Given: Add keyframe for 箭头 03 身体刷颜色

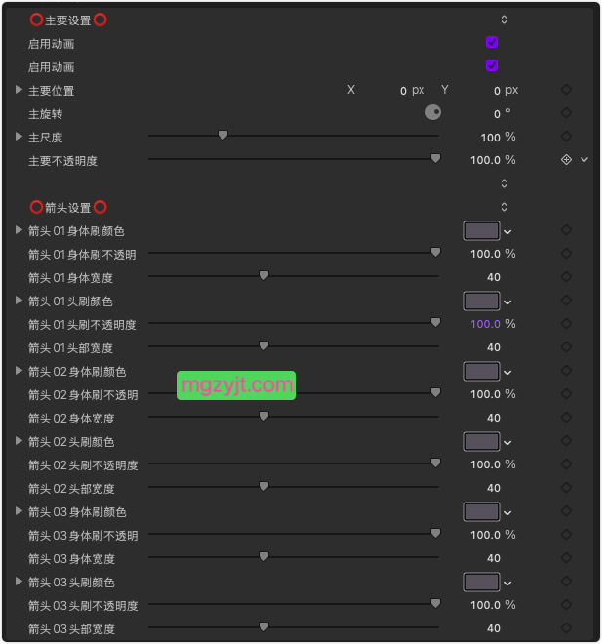Looking at the screenshot, I should coord(566,511).
